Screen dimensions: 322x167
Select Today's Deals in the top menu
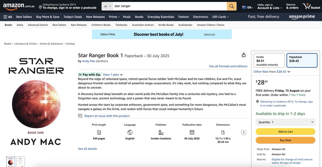click(x=72, y=16)
